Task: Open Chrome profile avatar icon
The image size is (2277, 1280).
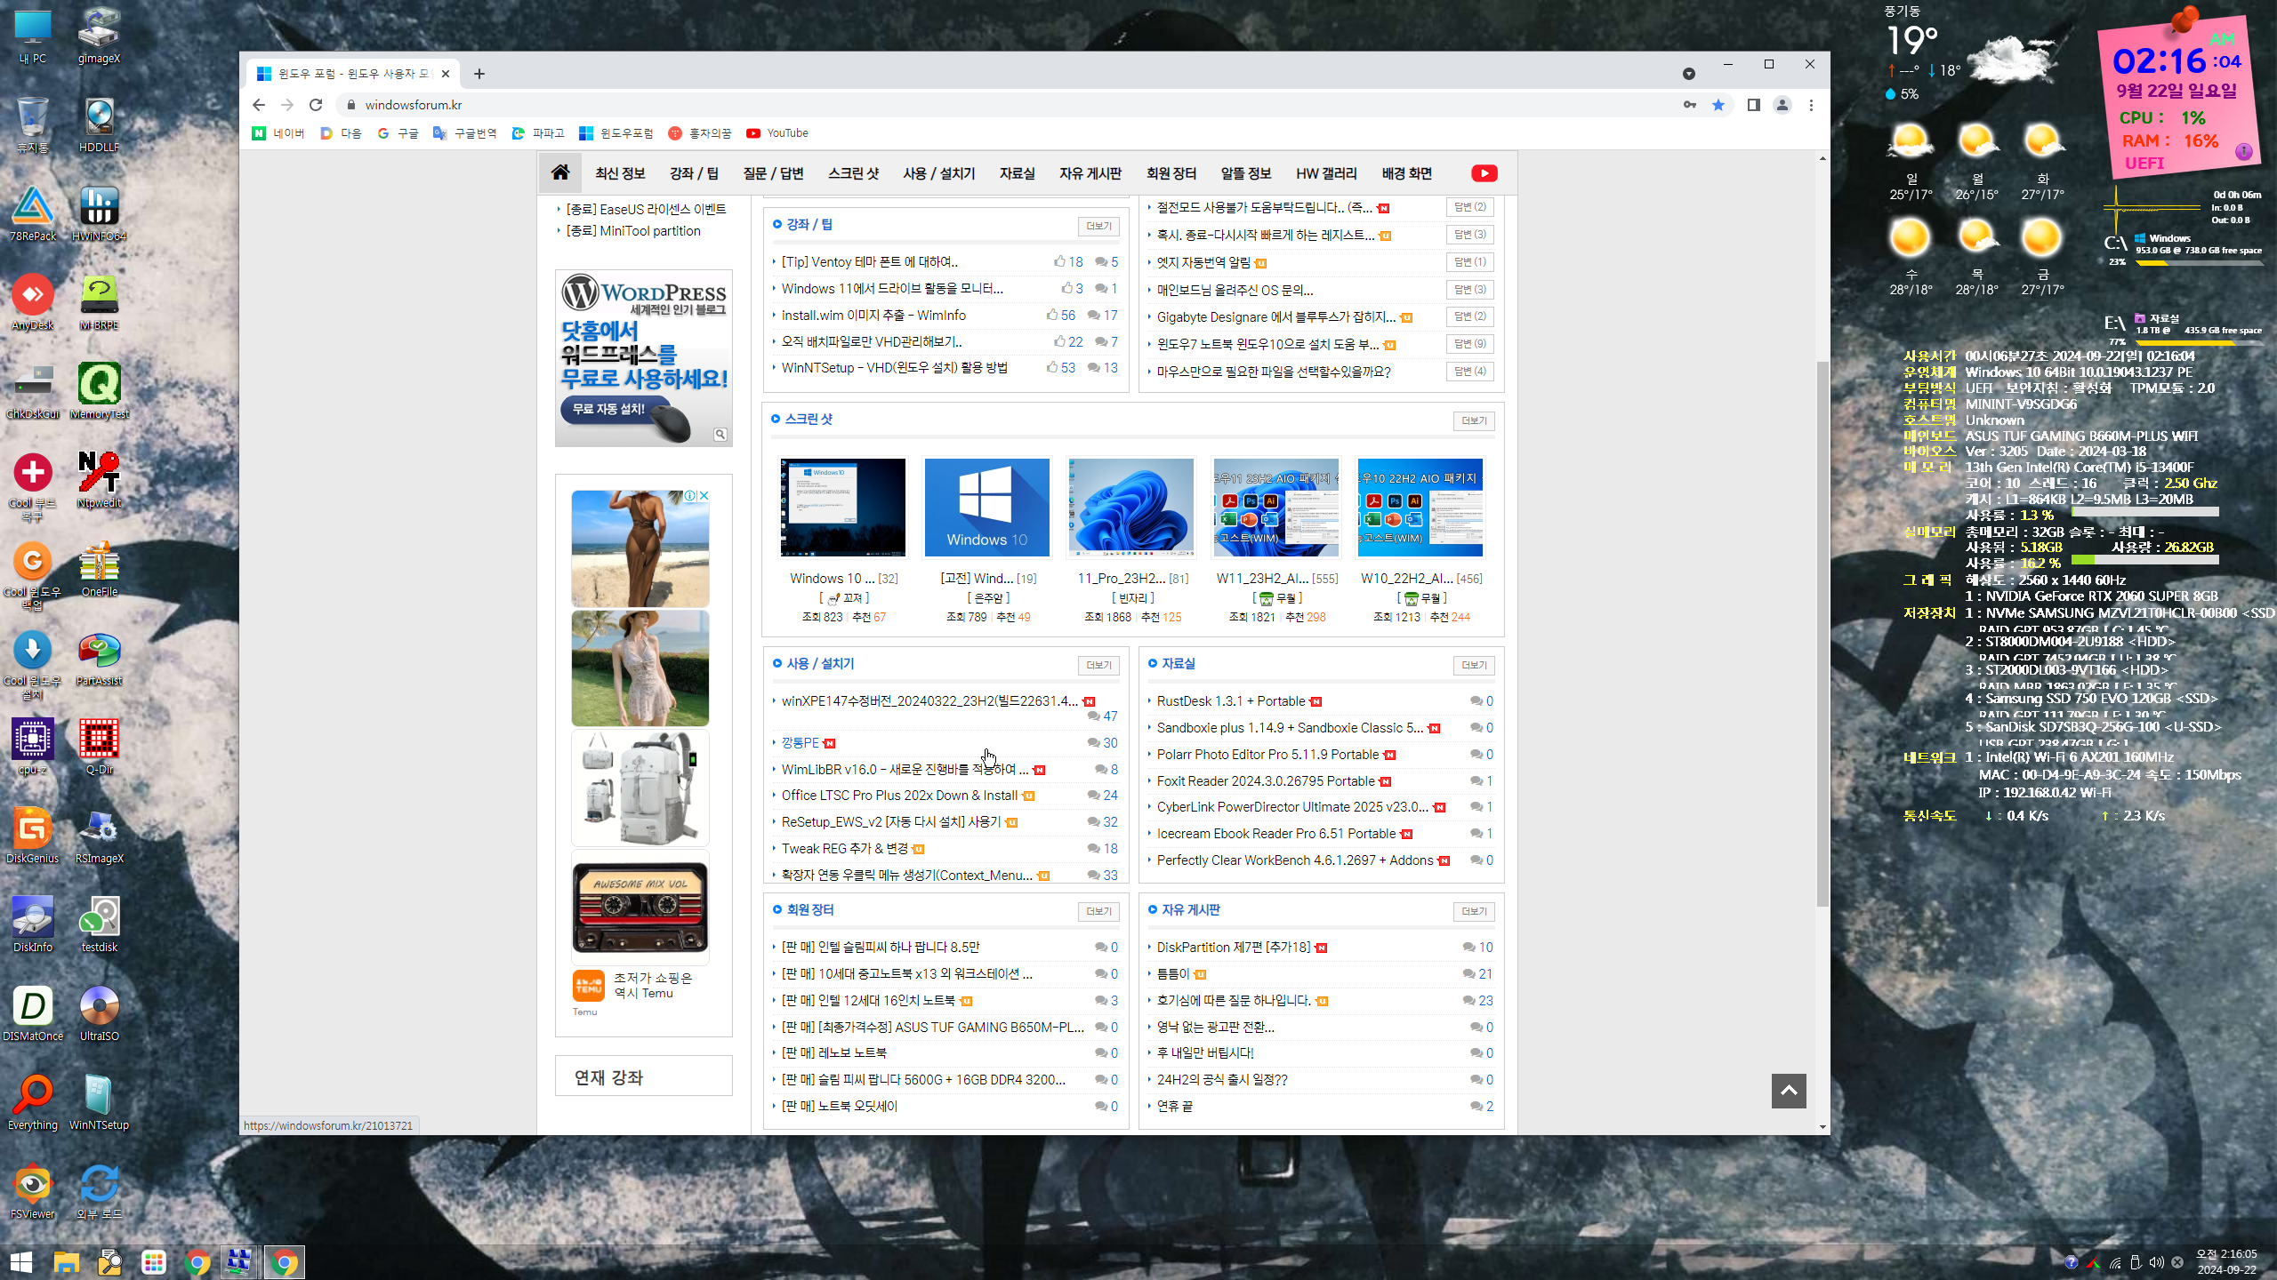Action: [x=1782, y=105]
